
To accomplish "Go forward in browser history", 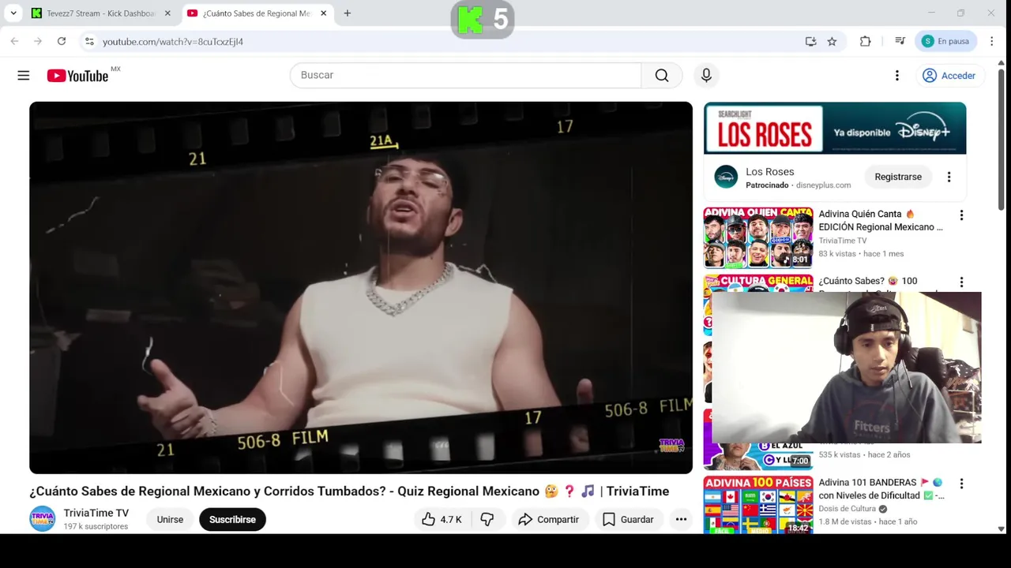I will pyautogui.click(x=37, y=41).
